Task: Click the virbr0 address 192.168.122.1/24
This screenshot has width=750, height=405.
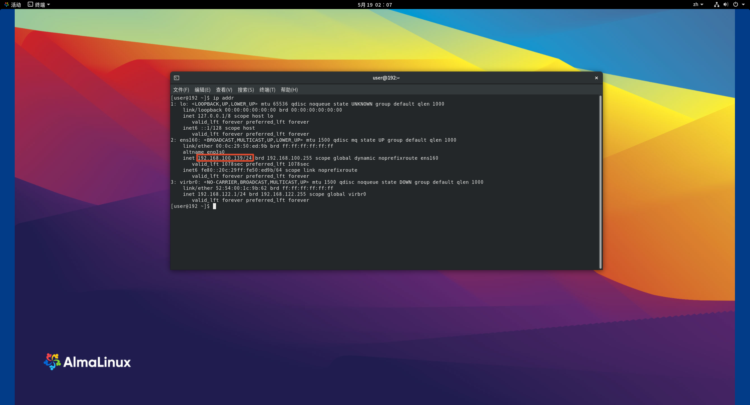Action: [222, 194]
